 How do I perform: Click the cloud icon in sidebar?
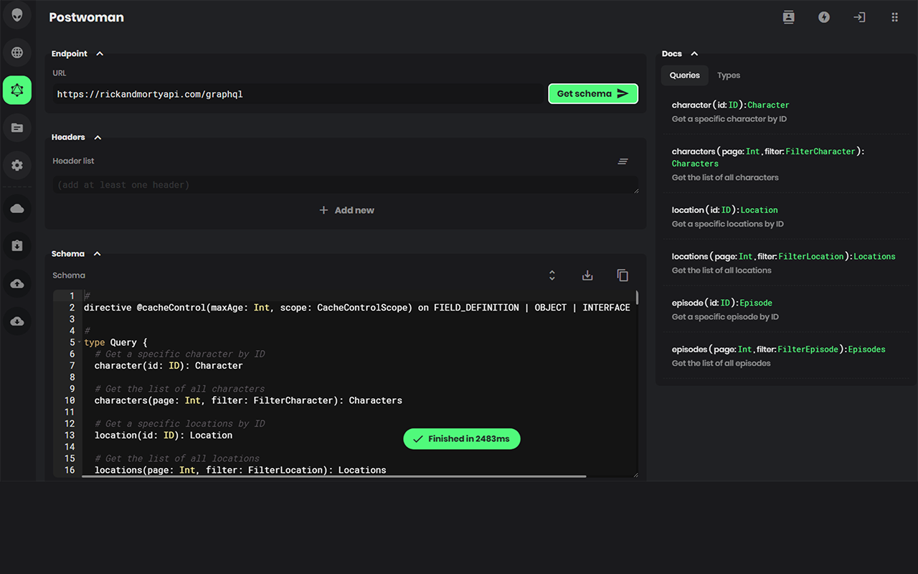click(17, 209)
